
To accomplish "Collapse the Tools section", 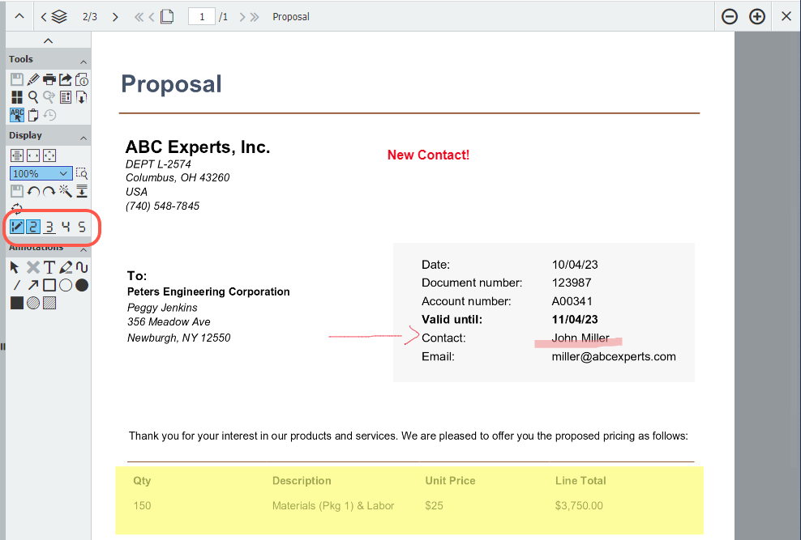I will click(83, 62).
